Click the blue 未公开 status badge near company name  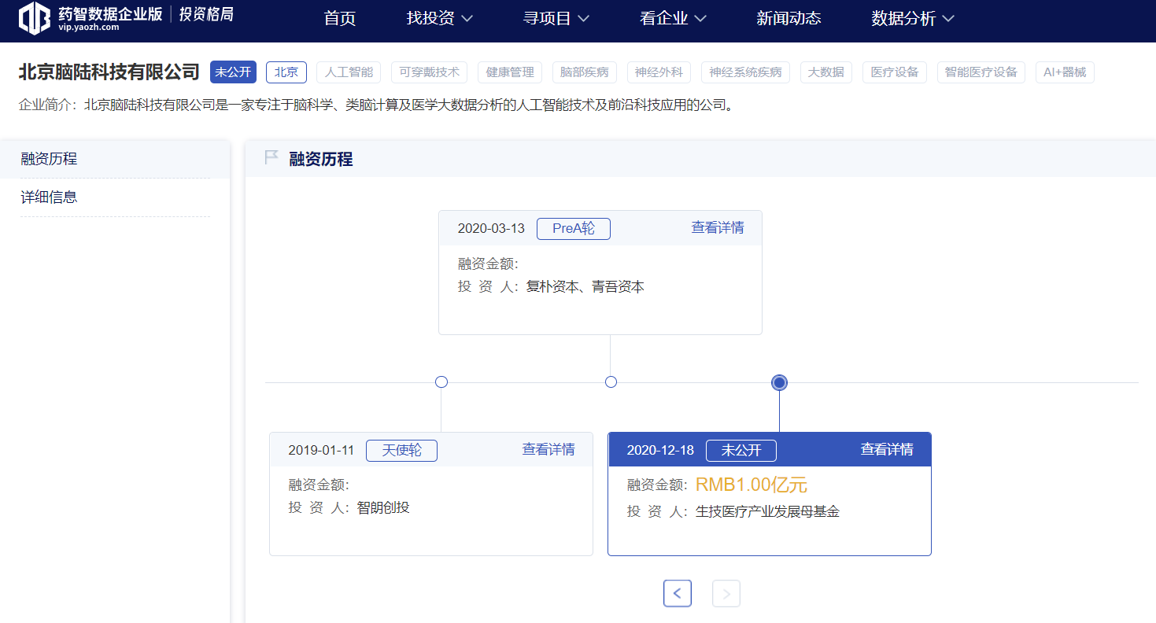[x=233, y=72]
